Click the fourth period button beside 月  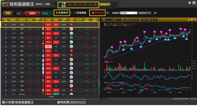(x=136, y=20)
